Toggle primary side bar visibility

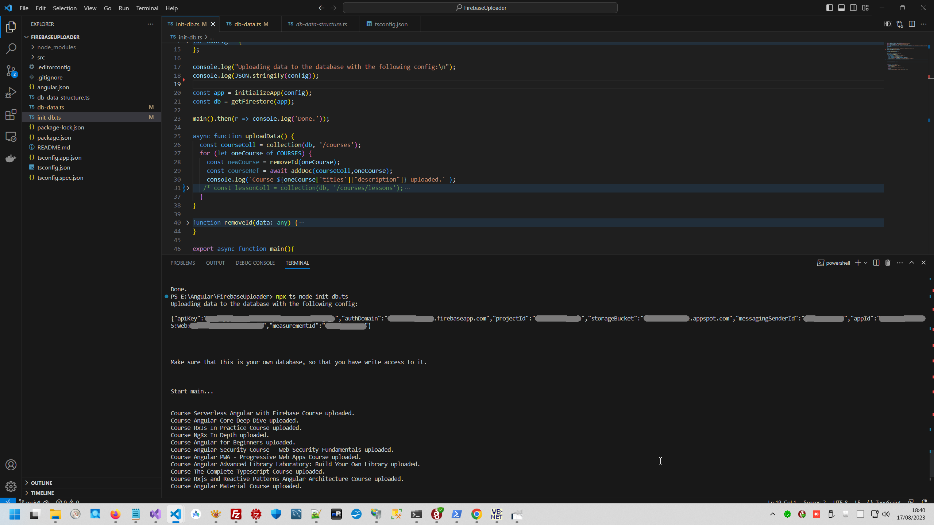(829, 8)
